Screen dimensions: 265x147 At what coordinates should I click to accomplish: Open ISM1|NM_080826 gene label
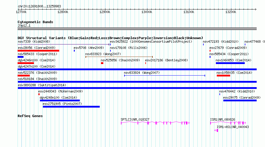click(x=223, y=119)
